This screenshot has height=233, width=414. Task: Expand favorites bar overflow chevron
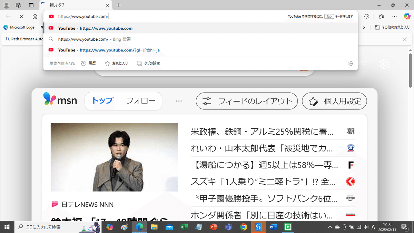pos(364,27)
